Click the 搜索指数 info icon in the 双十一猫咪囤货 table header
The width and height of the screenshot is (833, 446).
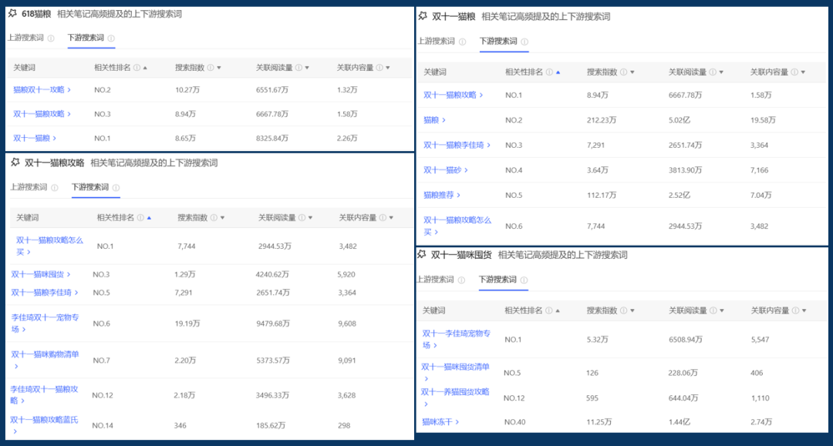coord(623,310)
